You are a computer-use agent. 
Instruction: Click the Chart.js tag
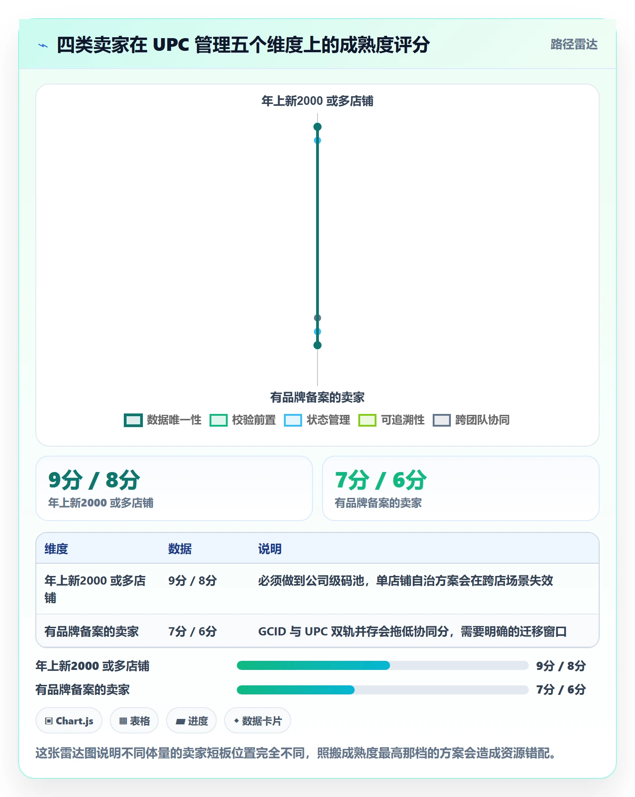pos(69,721)
